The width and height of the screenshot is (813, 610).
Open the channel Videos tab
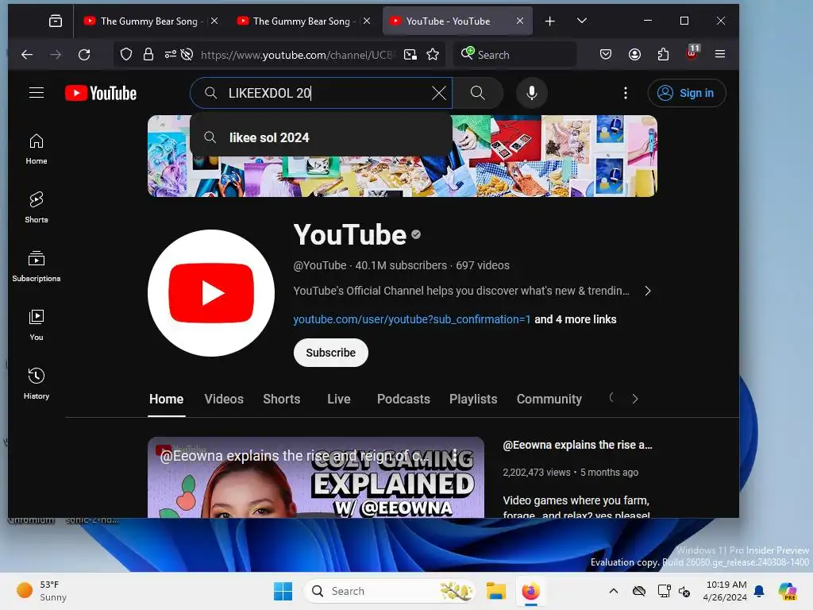point(224,399)
